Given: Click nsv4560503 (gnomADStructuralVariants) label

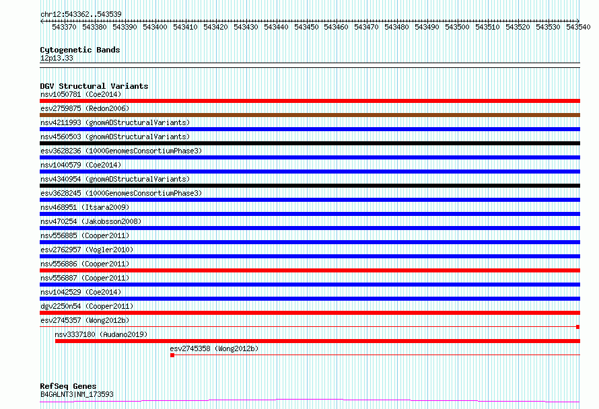Looking at the screenshot, I should point(115,137).
